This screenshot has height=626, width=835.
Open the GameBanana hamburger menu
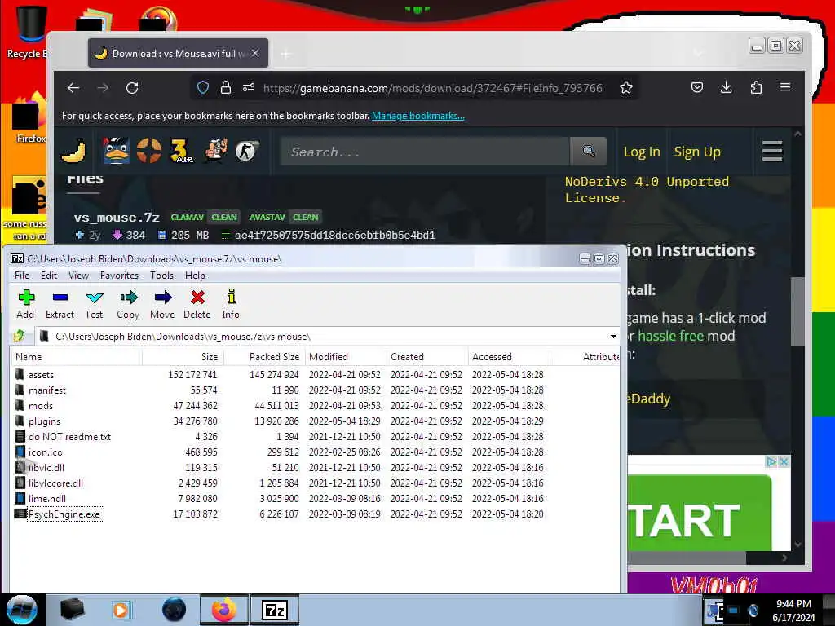[771, 151]
